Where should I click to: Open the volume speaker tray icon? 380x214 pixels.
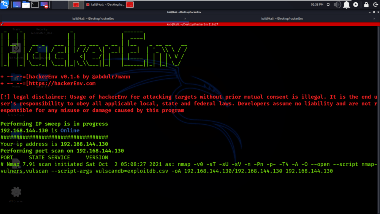click(x=337, y=5)
